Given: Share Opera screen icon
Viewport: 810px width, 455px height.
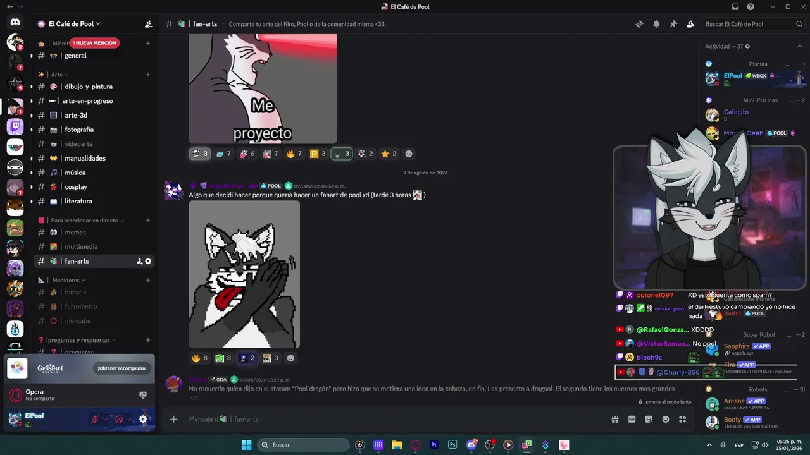Looking at the screenshot, I should tap(143, 395).
